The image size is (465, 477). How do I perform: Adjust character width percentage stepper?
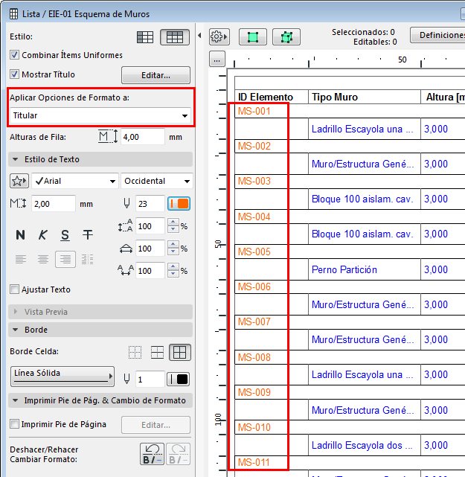(173, 249)
